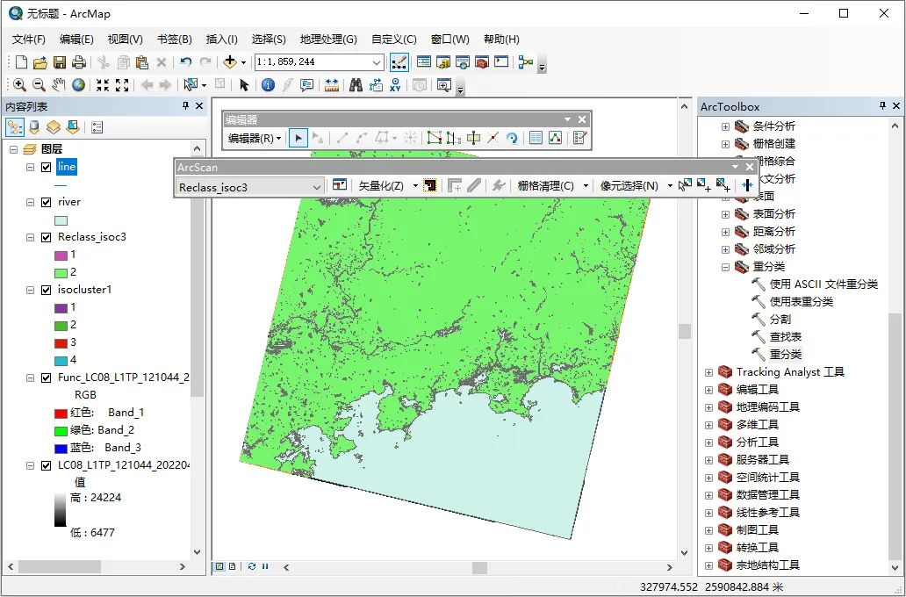Click the Add Data plus icon
This screenshot has height=597, width=906.
click(230, 61)
